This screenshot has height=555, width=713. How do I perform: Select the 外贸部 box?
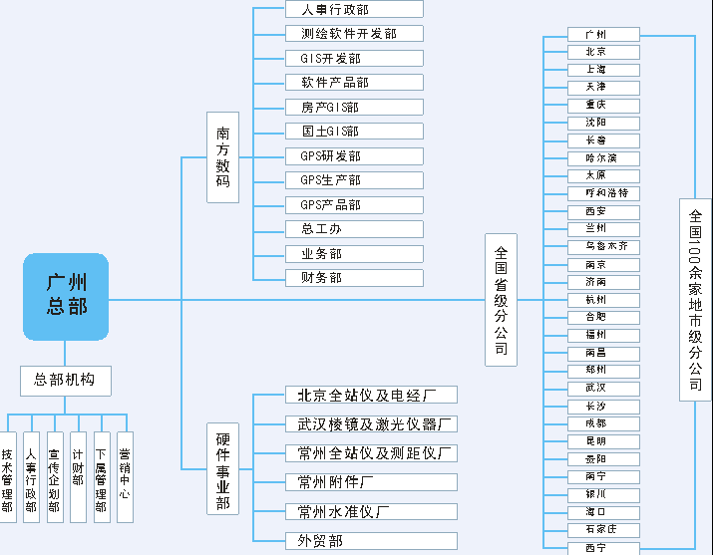tap(370, 541)
